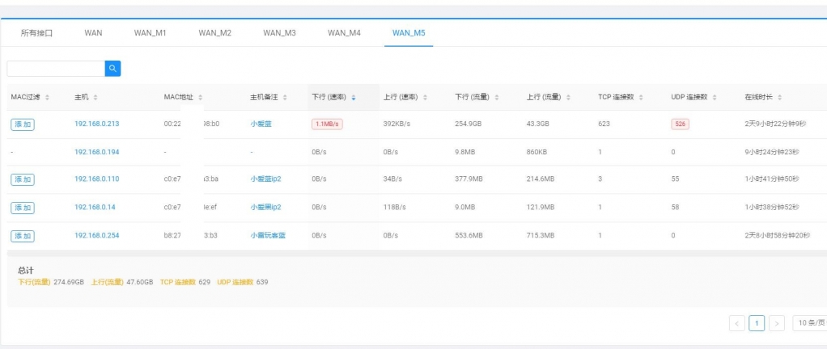Open host link 192.168.0.194
Screen dimensions: 827x349
[x=96, y=152]
